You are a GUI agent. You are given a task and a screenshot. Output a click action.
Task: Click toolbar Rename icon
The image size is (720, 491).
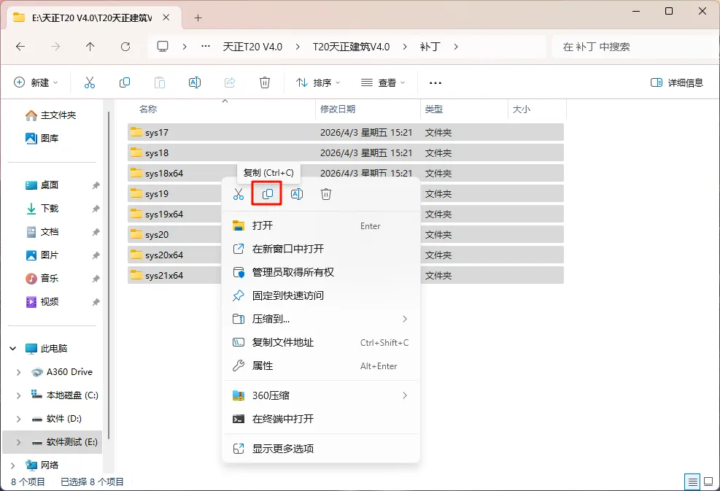coord(195,82)
